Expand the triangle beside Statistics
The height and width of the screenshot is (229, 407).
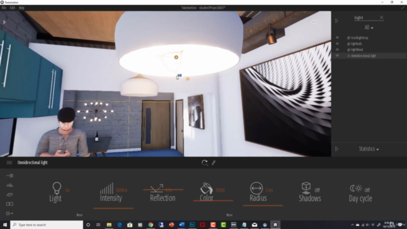336,149
